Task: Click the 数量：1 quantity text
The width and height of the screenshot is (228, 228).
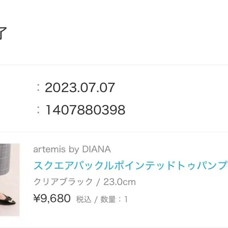Action: point(114,199)
